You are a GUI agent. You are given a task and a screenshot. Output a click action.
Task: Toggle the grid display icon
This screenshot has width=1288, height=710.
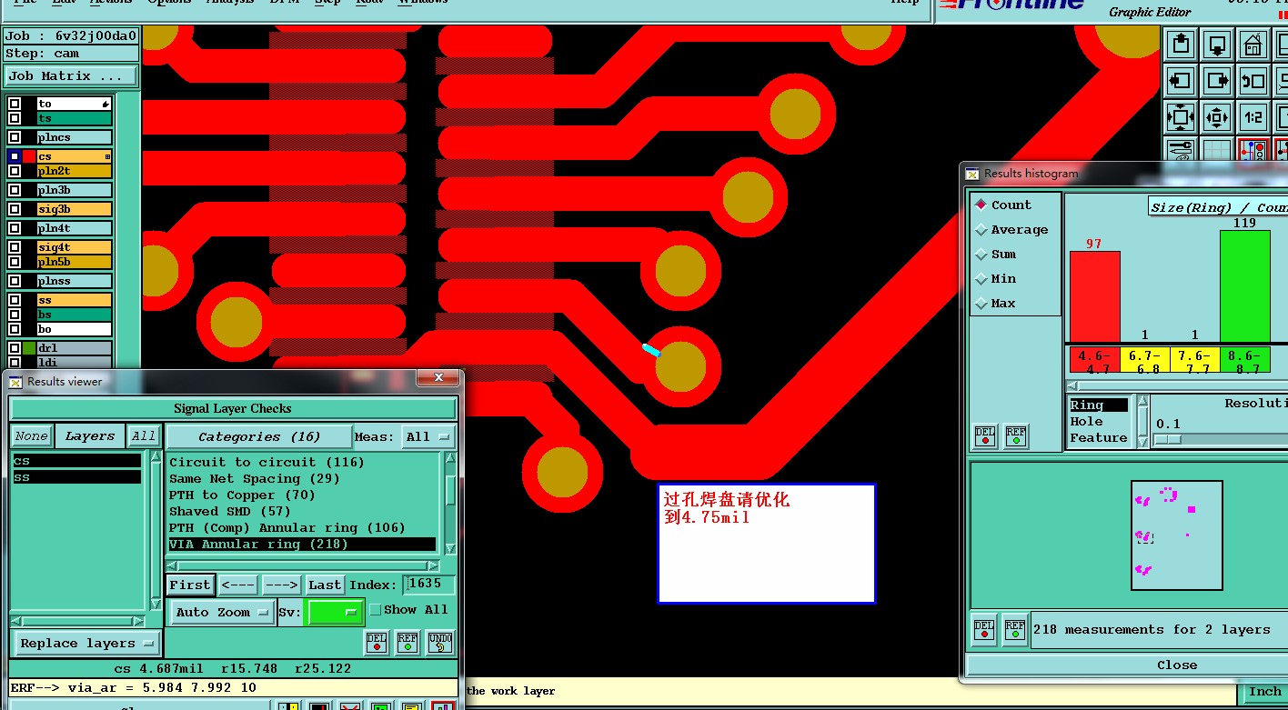[1217, 150]
